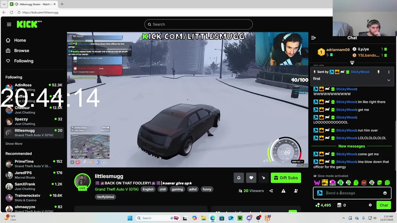Select the VerifyGrind tag
The height and width of the screenshot is (223, 397).
click(105, 197)
